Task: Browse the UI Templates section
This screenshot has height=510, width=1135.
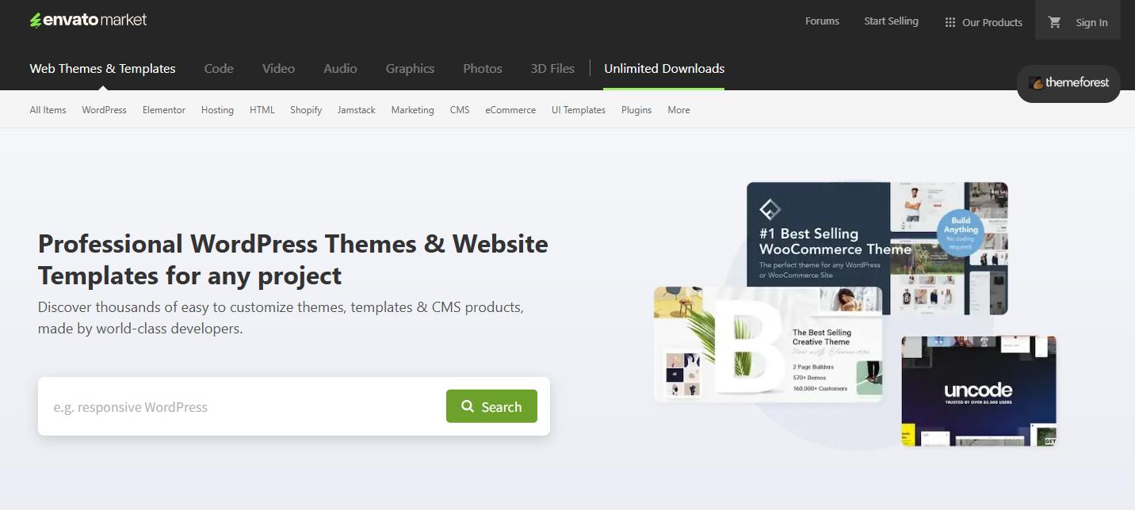Action: click(578, 109)
